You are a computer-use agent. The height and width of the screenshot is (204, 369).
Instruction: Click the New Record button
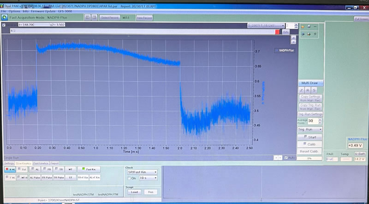pos(144,17)
